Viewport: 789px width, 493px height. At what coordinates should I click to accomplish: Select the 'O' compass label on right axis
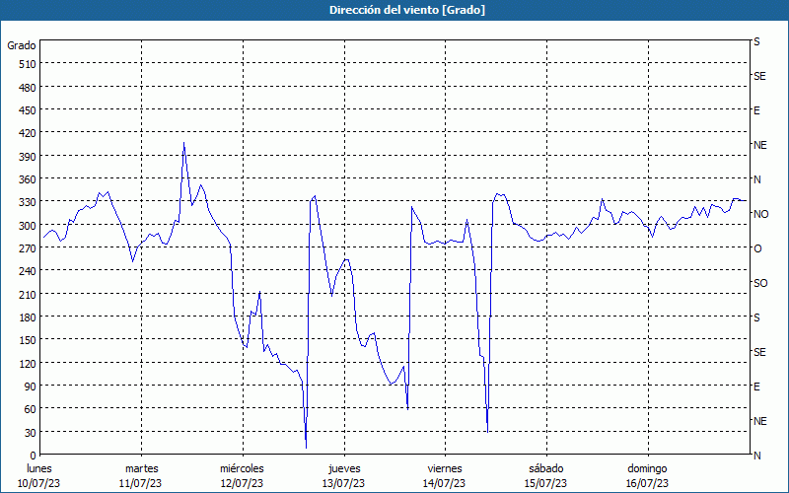pos(757,249)
